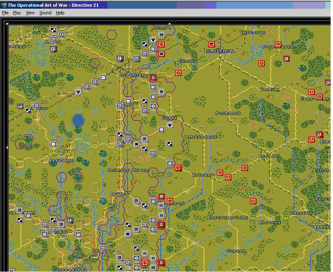
Task: Select the gray air unit south of Lepel
Action: pos(53,49)
